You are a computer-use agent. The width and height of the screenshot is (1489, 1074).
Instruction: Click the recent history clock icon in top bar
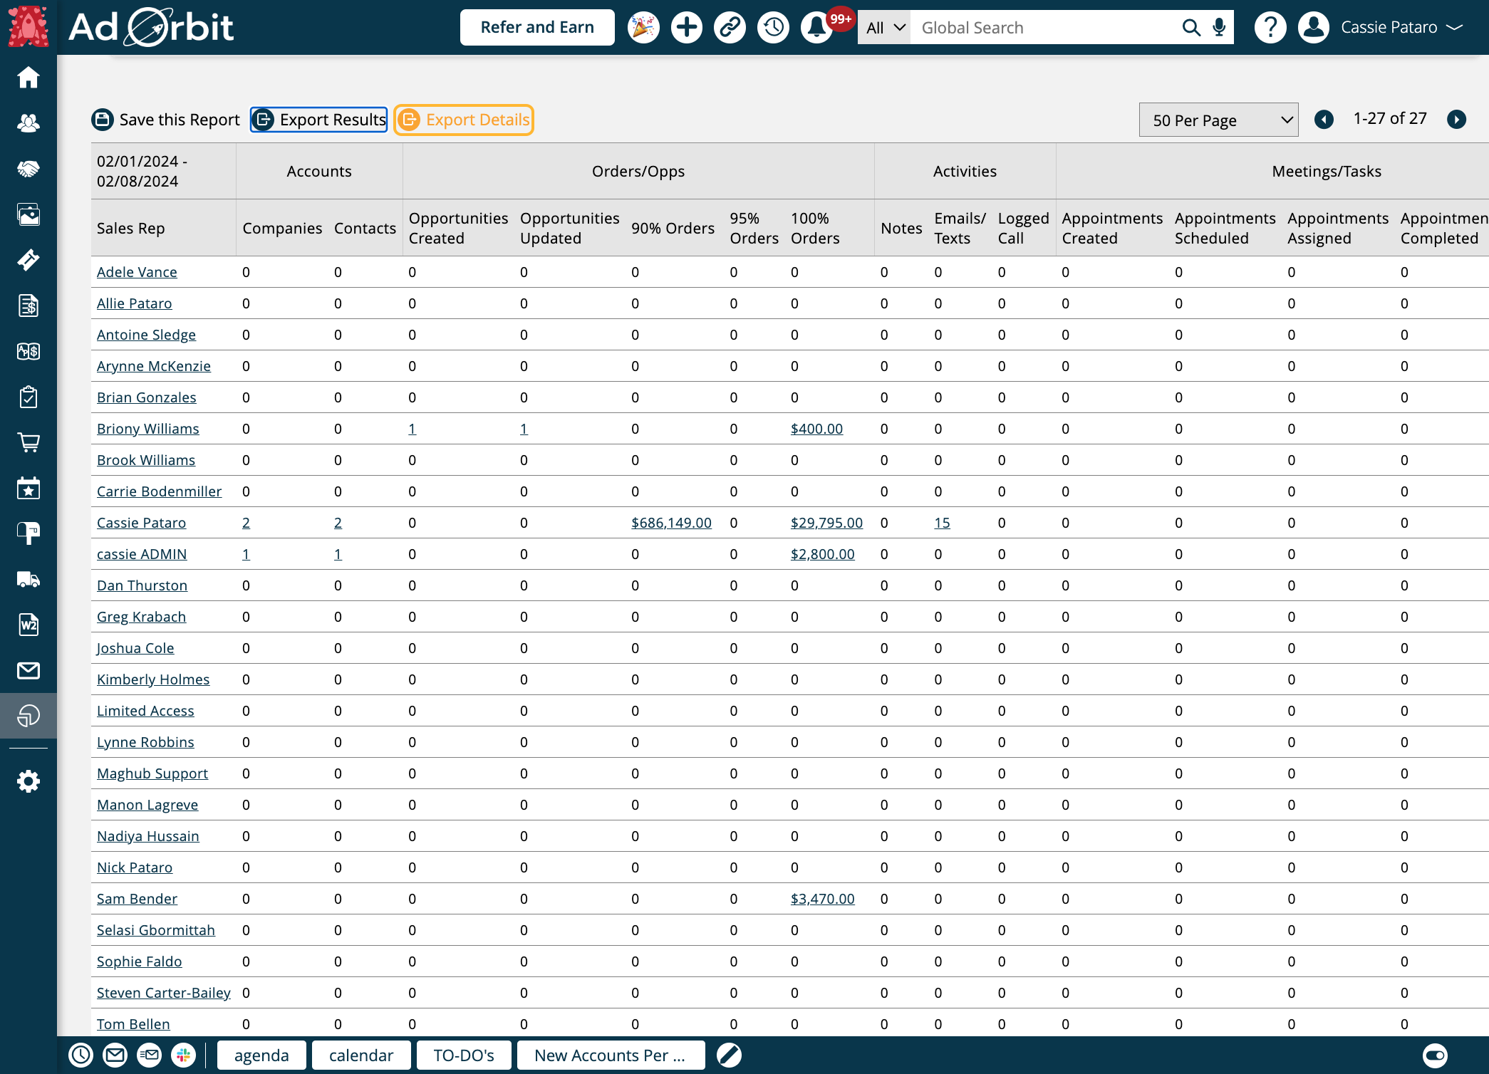(773, 27)
